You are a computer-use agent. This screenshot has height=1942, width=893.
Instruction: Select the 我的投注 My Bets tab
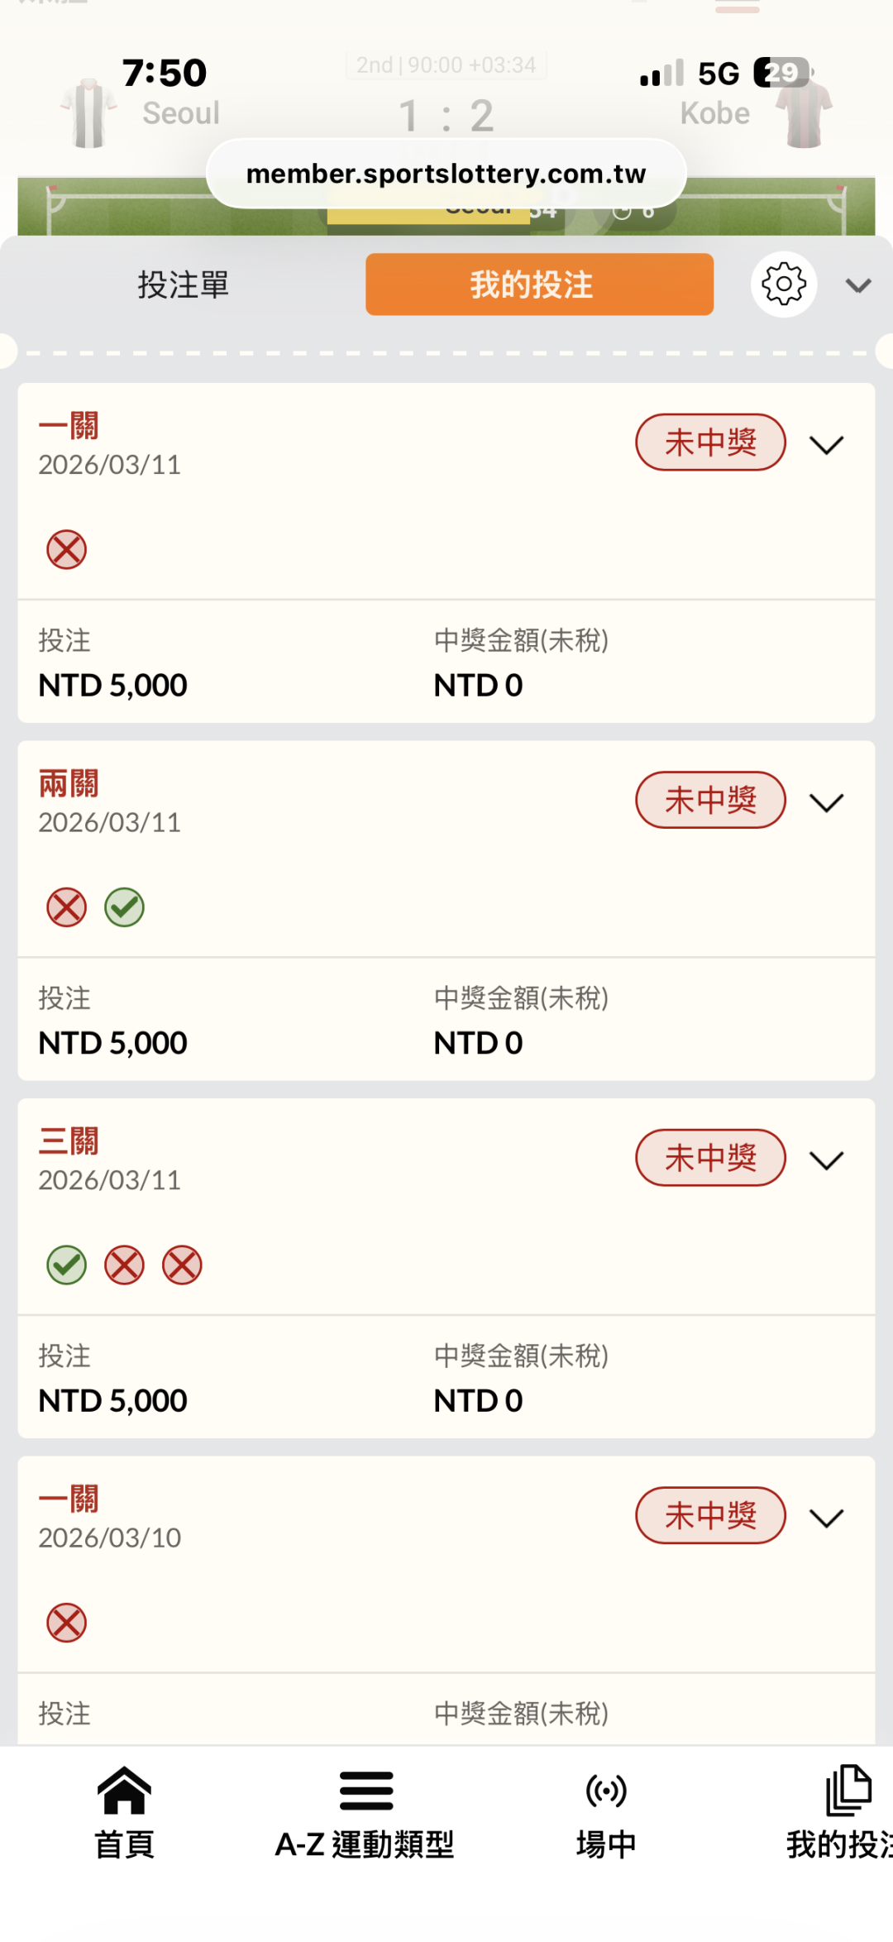click(539, 285)
